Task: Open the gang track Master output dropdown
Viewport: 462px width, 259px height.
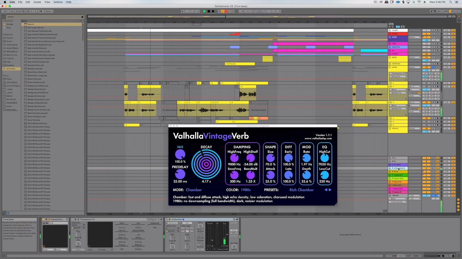Action: coord(414,57)
